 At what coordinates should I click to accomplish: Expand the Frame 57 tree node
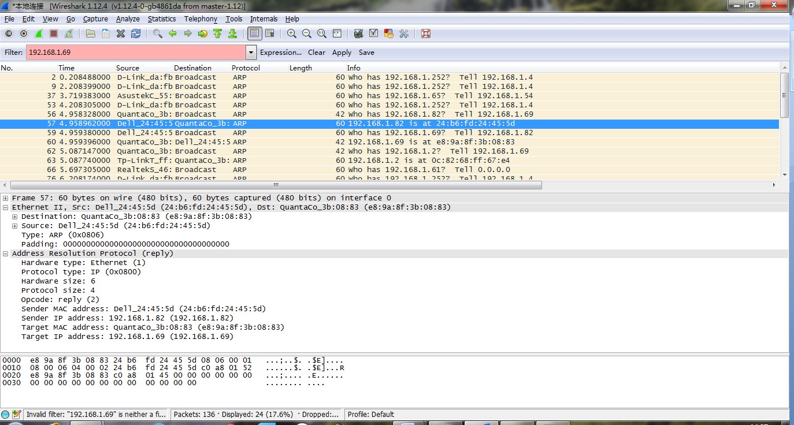(x=5, y=198)
